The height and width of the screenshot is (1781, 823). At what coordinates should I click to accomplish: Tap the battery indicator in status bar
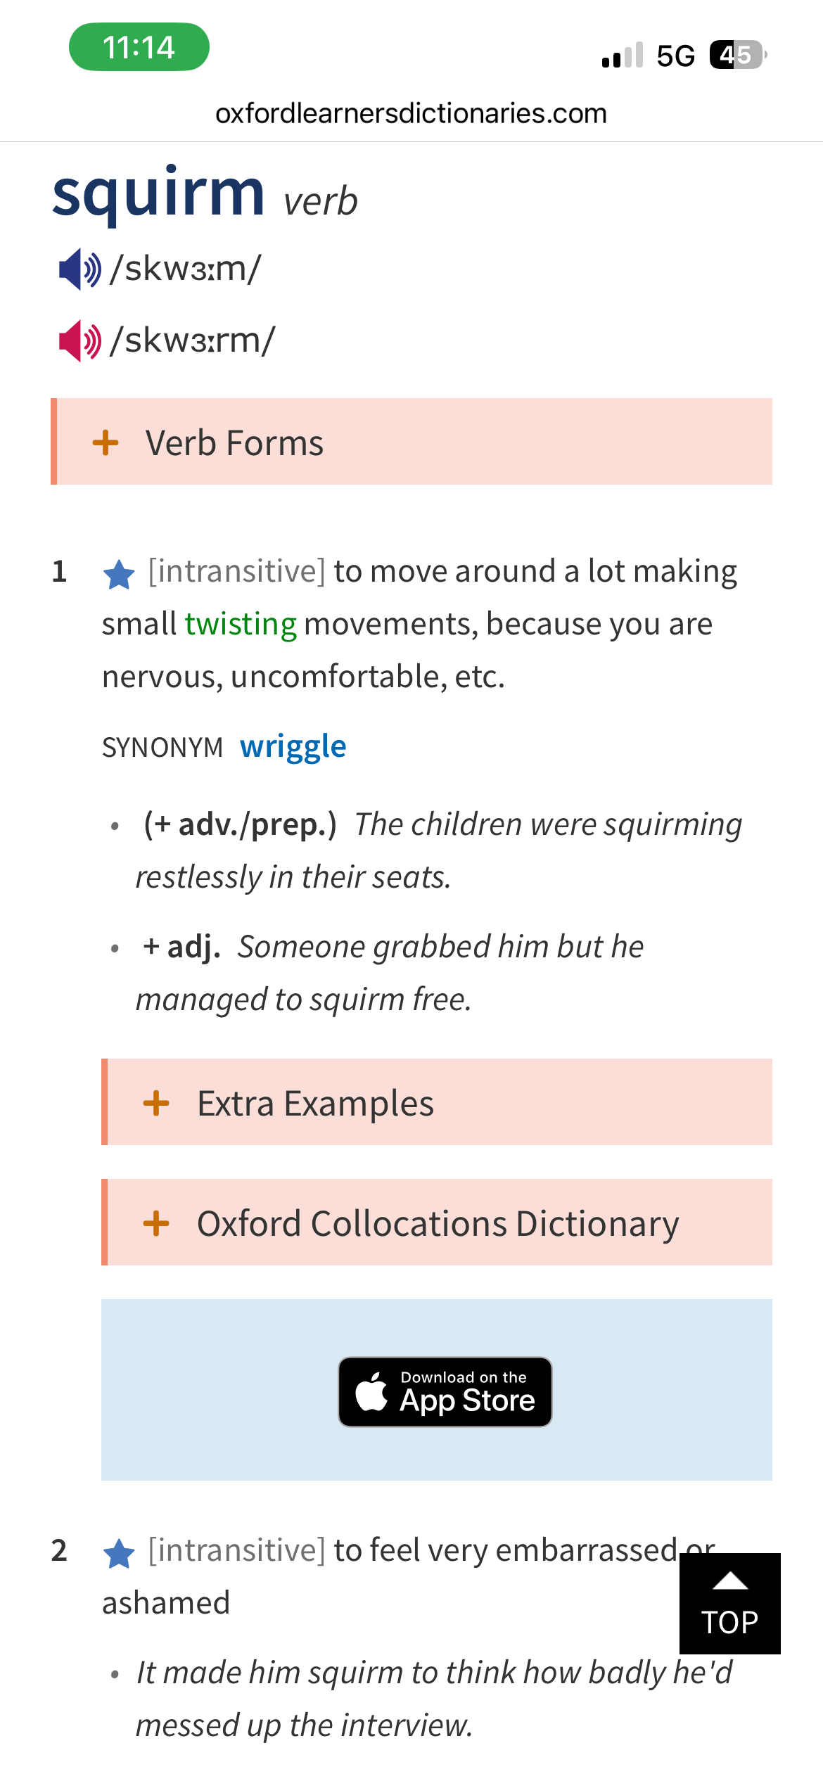(738, 55)
